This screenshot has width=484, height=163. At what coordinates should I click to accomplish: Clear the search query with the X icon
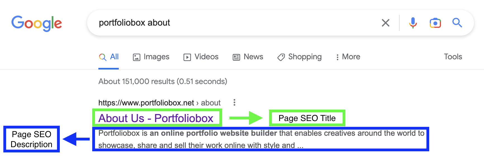point(386,23)
